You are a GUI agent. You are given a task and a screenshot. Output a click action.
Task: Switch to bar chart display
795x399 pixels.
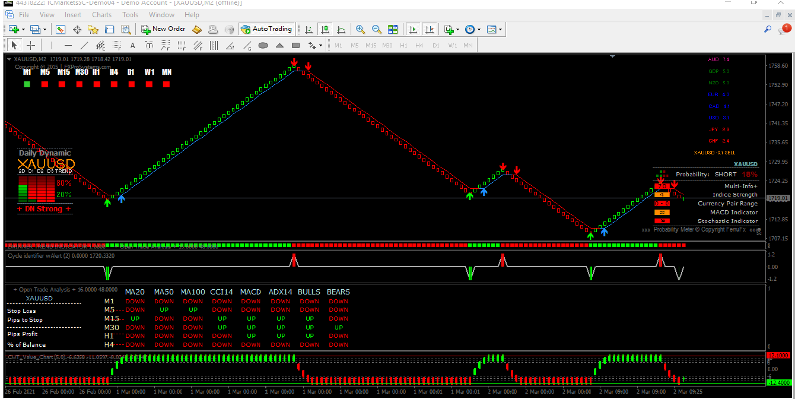click(x=309, y=29)
